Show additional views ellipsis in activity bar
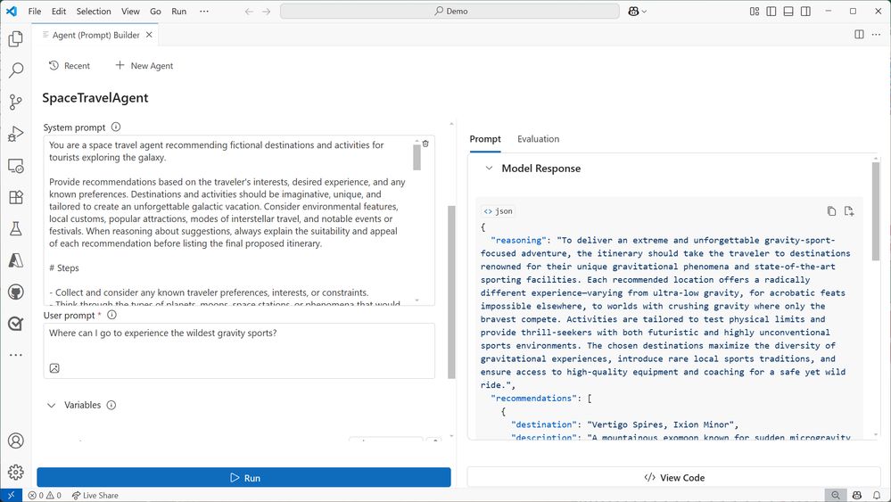 16,355
